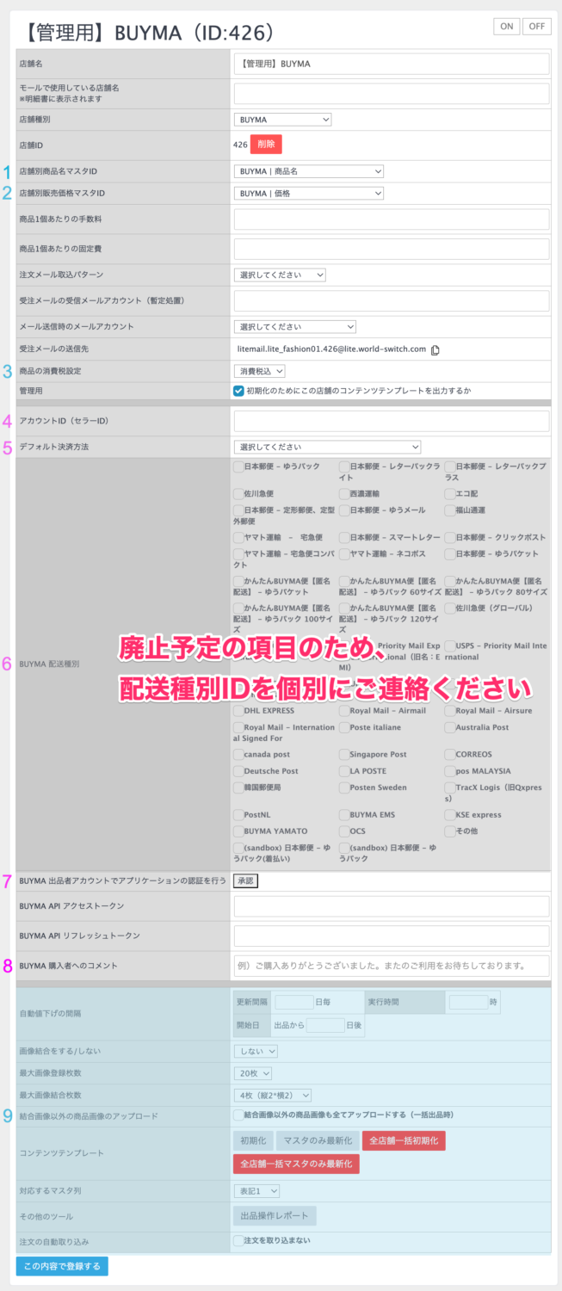
Task: Enable the 注文を取り込まない checkbox
Action: [x=238, y=1240]
